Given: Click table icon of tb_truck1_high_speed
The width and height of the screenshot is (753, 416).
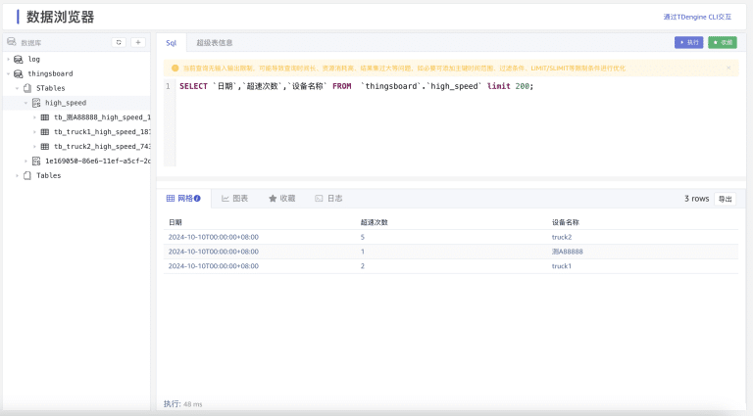Looking at the screenshot, I should [x=45, y=131].
